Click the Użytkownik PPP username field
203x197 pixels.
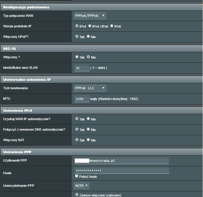tap(129, 161)
